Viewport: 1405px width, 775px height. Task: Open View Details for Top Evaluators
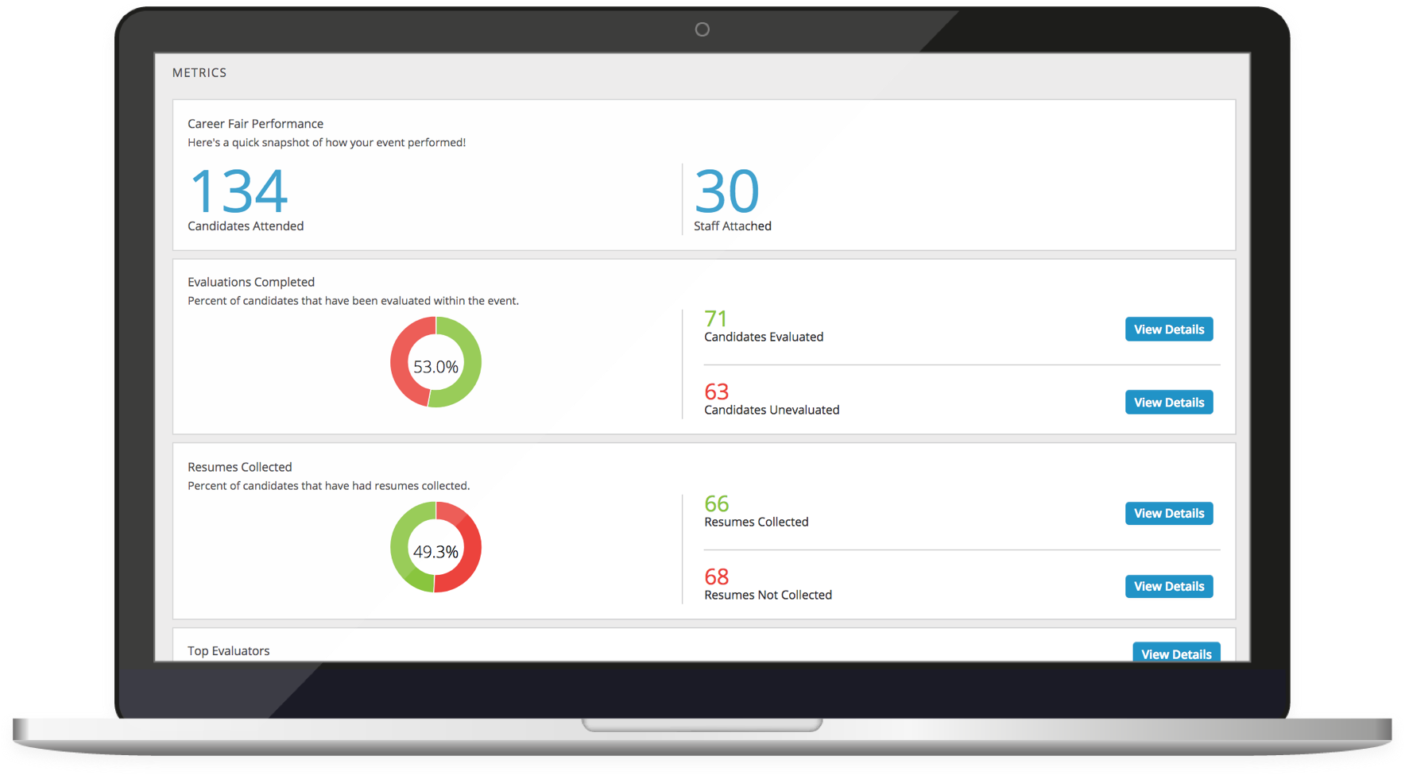coord(1175,653)
